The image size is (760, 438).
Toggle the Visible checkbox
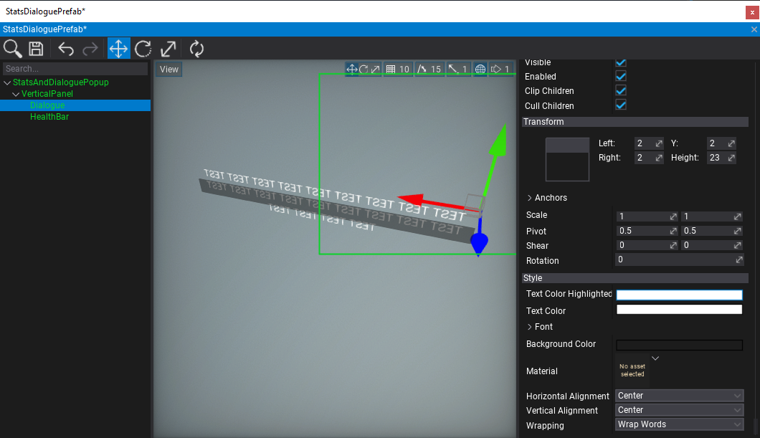620,62
